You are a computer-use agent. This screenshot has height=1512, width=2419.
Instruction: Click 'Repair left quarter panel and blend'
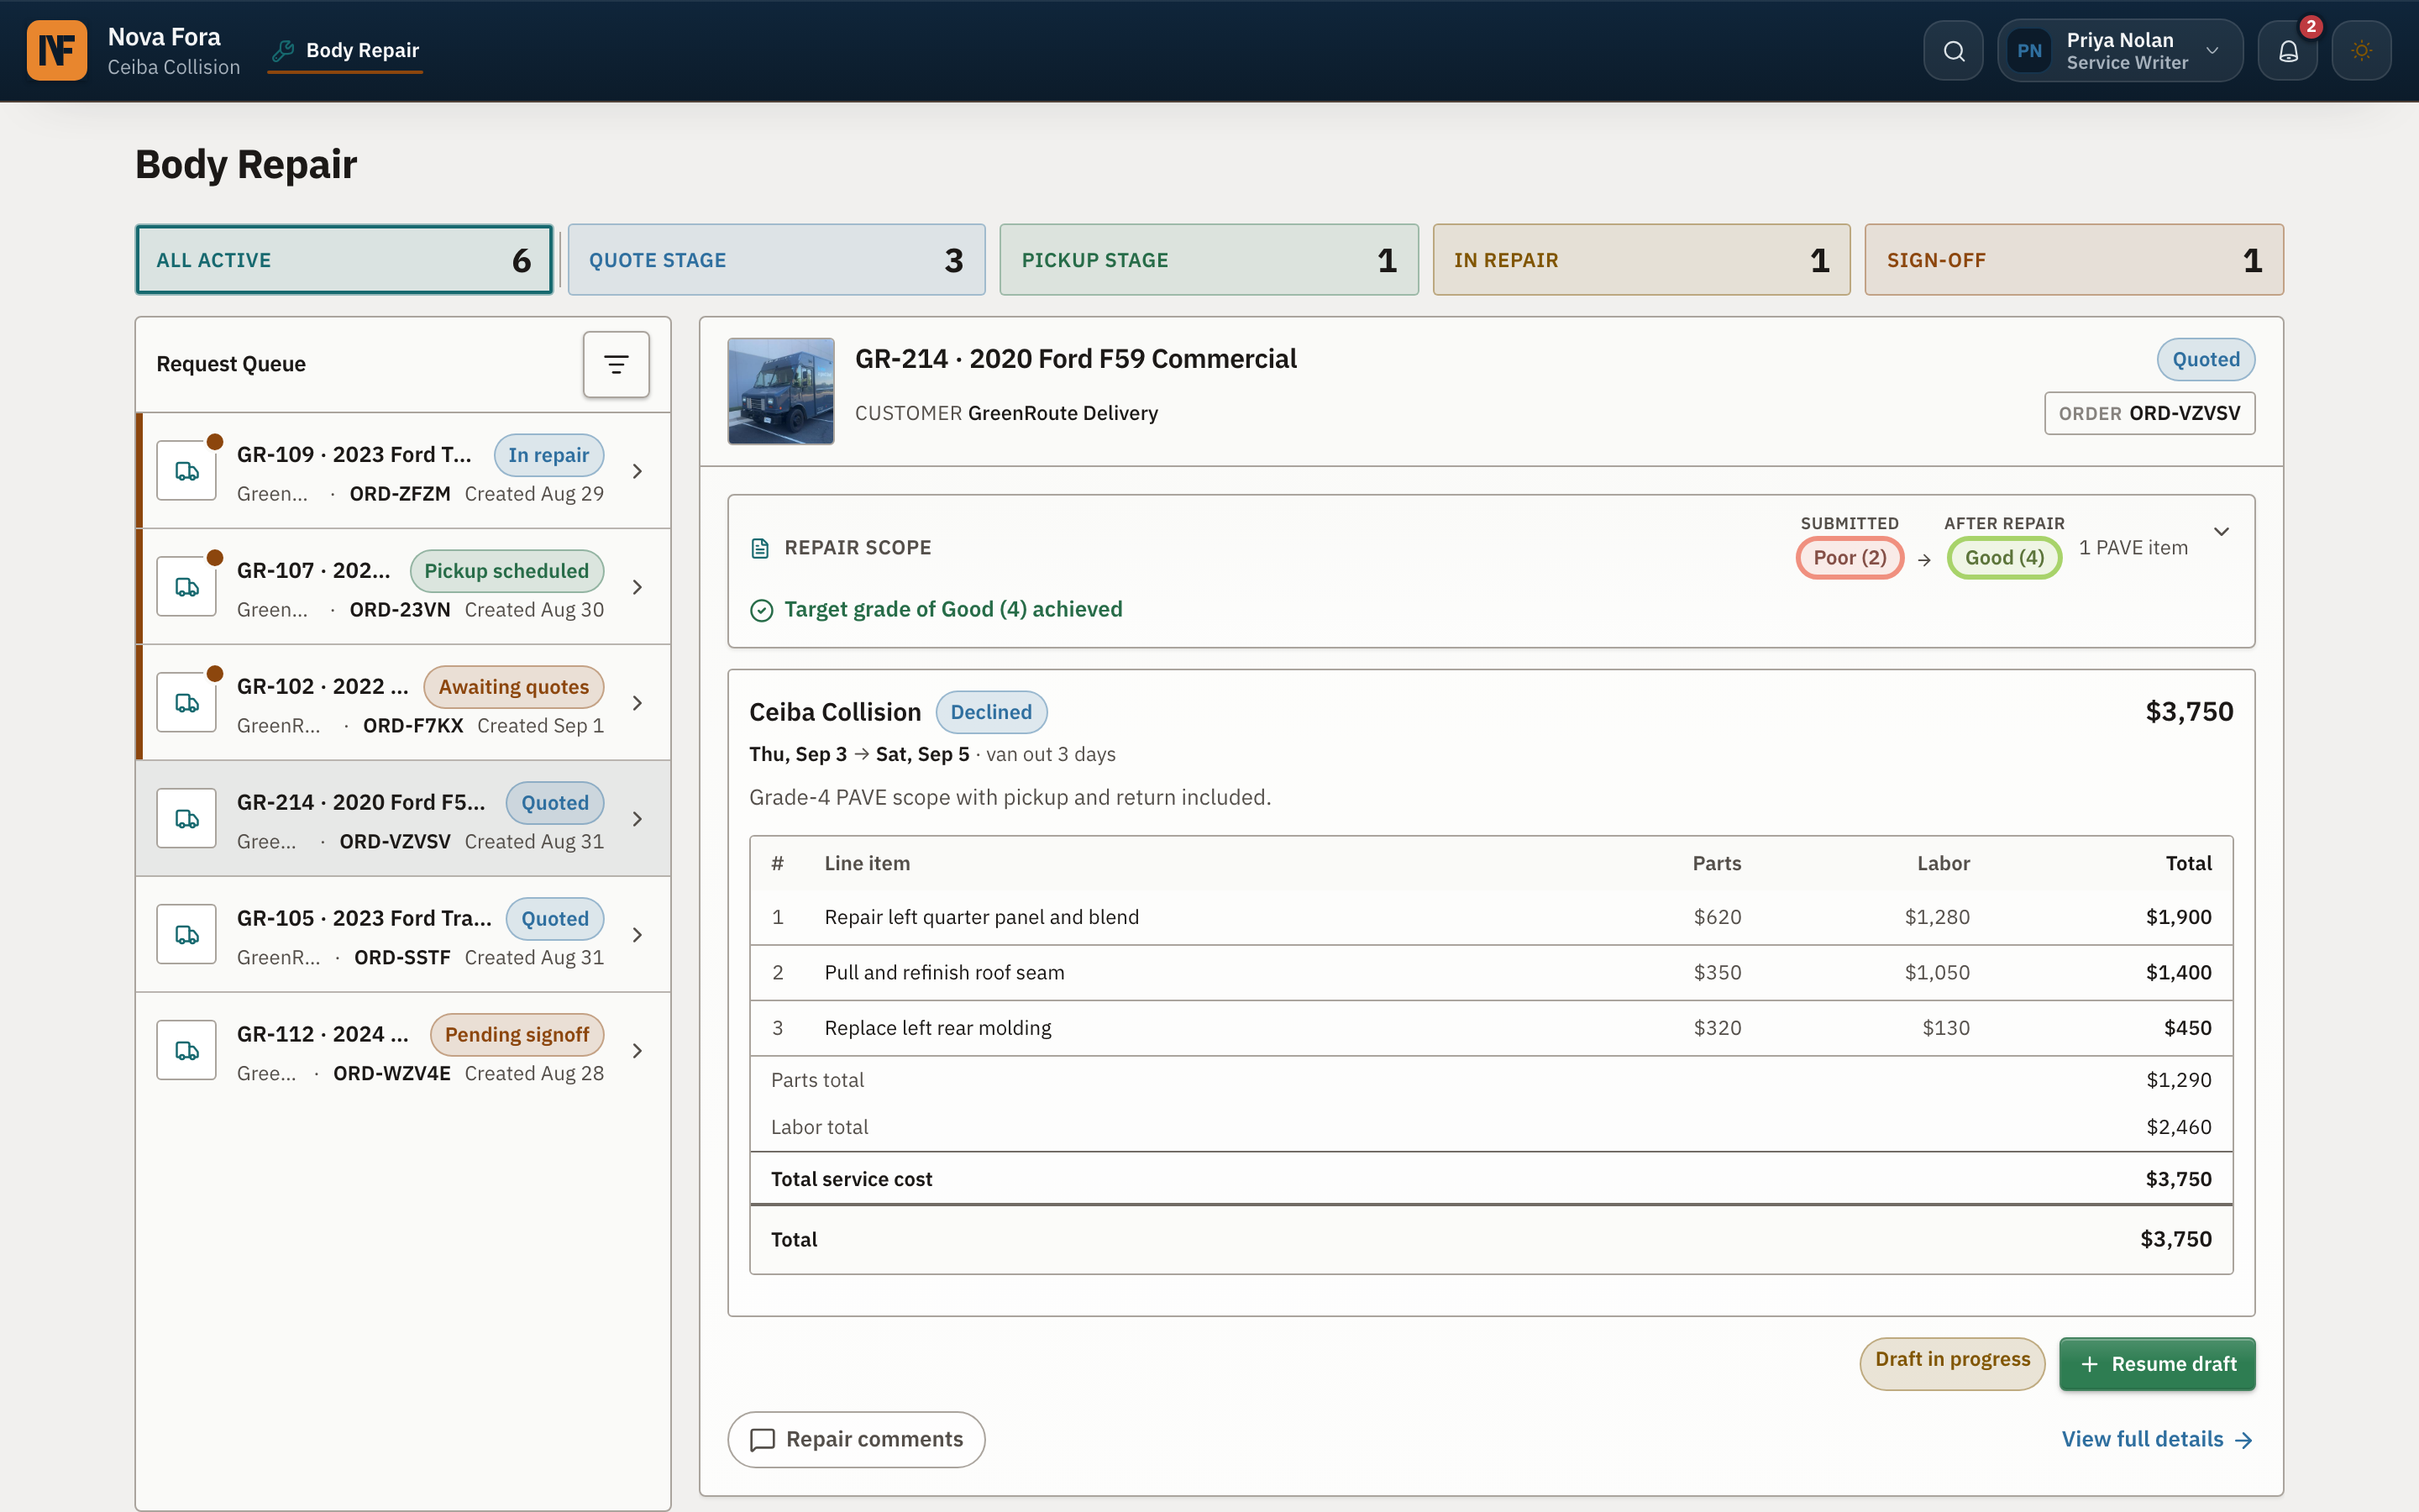click(982, 917)
